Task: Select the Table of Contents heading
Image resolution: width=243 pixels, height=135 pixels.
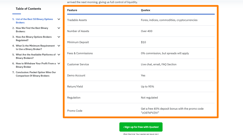Action: (28, 9)
